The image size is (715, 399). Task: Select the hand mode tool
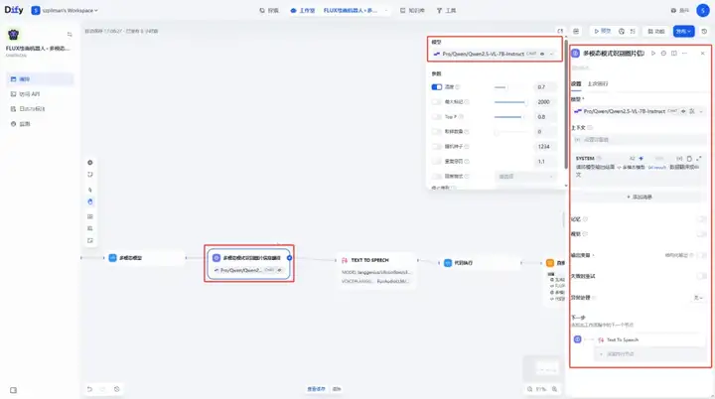point(90,201)
